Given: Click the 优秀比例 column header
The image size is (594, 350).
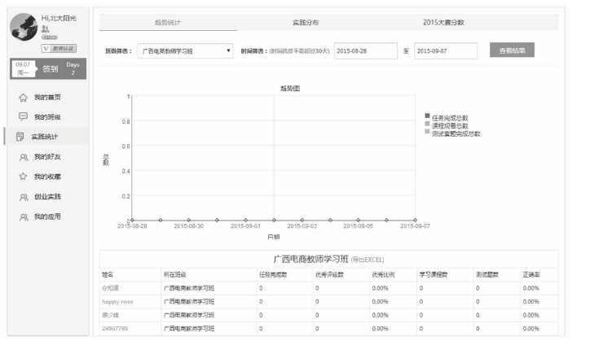Looking at the screenshot, I should click(x=383, y=274).
